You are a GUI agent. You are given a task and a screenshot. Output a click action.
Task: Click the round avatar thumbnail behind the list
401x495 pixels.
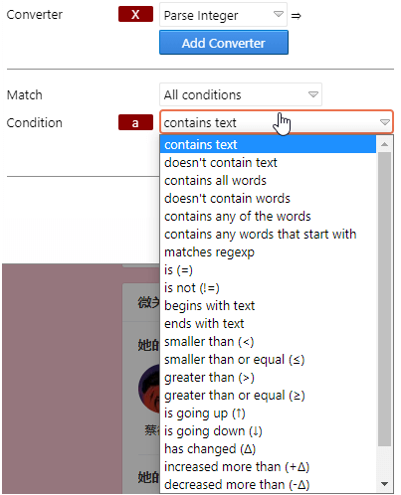tap(149, 389)
